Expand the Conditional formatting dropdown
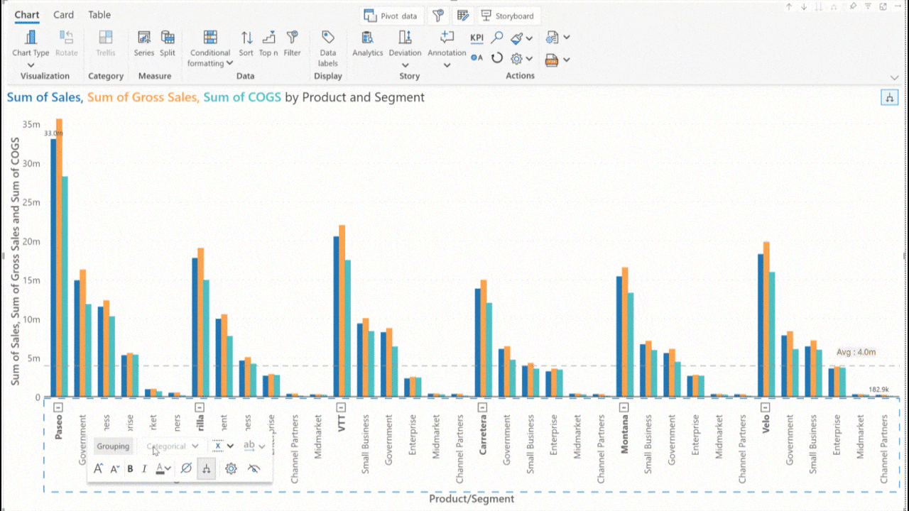This screenshot has width=909, height=511. (x=229, y=63)
